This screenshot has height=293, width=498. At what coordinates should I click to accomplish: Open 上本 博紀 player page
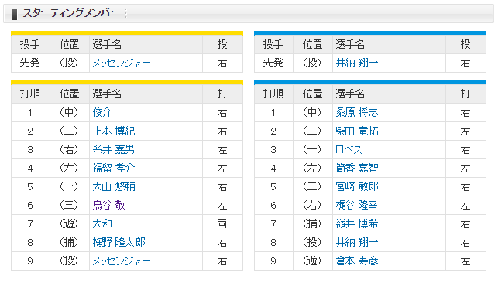point(114,131)
